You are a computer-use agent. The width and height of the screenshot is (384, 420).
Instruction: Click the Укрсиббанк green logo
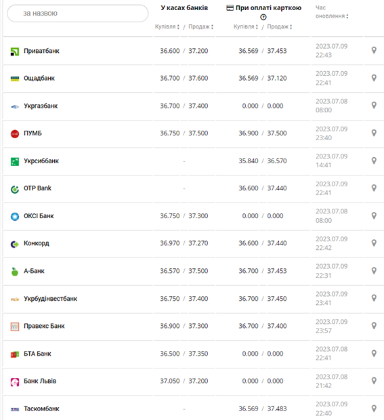pyautogui.click(x=15, y=161)
